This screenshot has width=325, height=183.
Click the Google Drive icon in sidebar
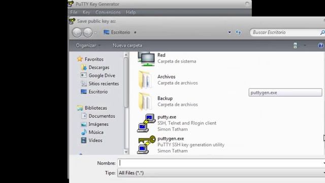(84, 75)
